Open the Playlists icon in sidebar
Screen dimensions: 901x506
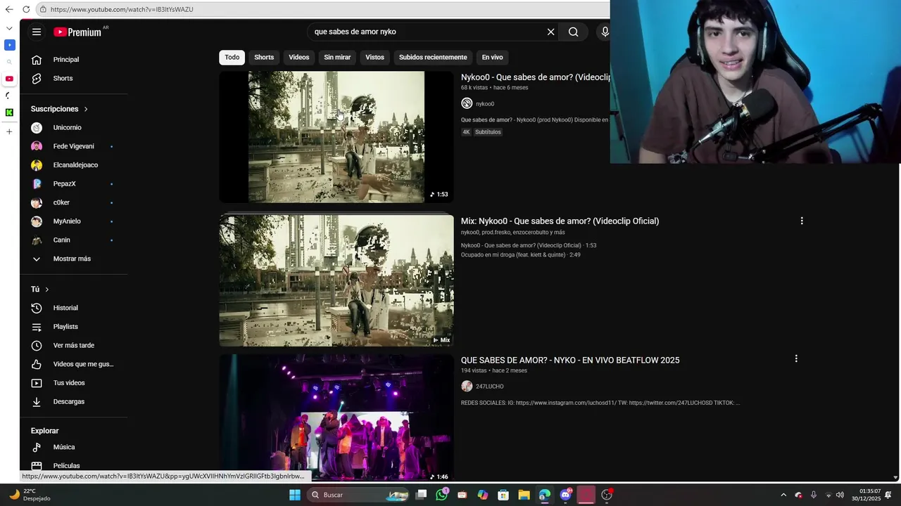[x=37, y=327]
